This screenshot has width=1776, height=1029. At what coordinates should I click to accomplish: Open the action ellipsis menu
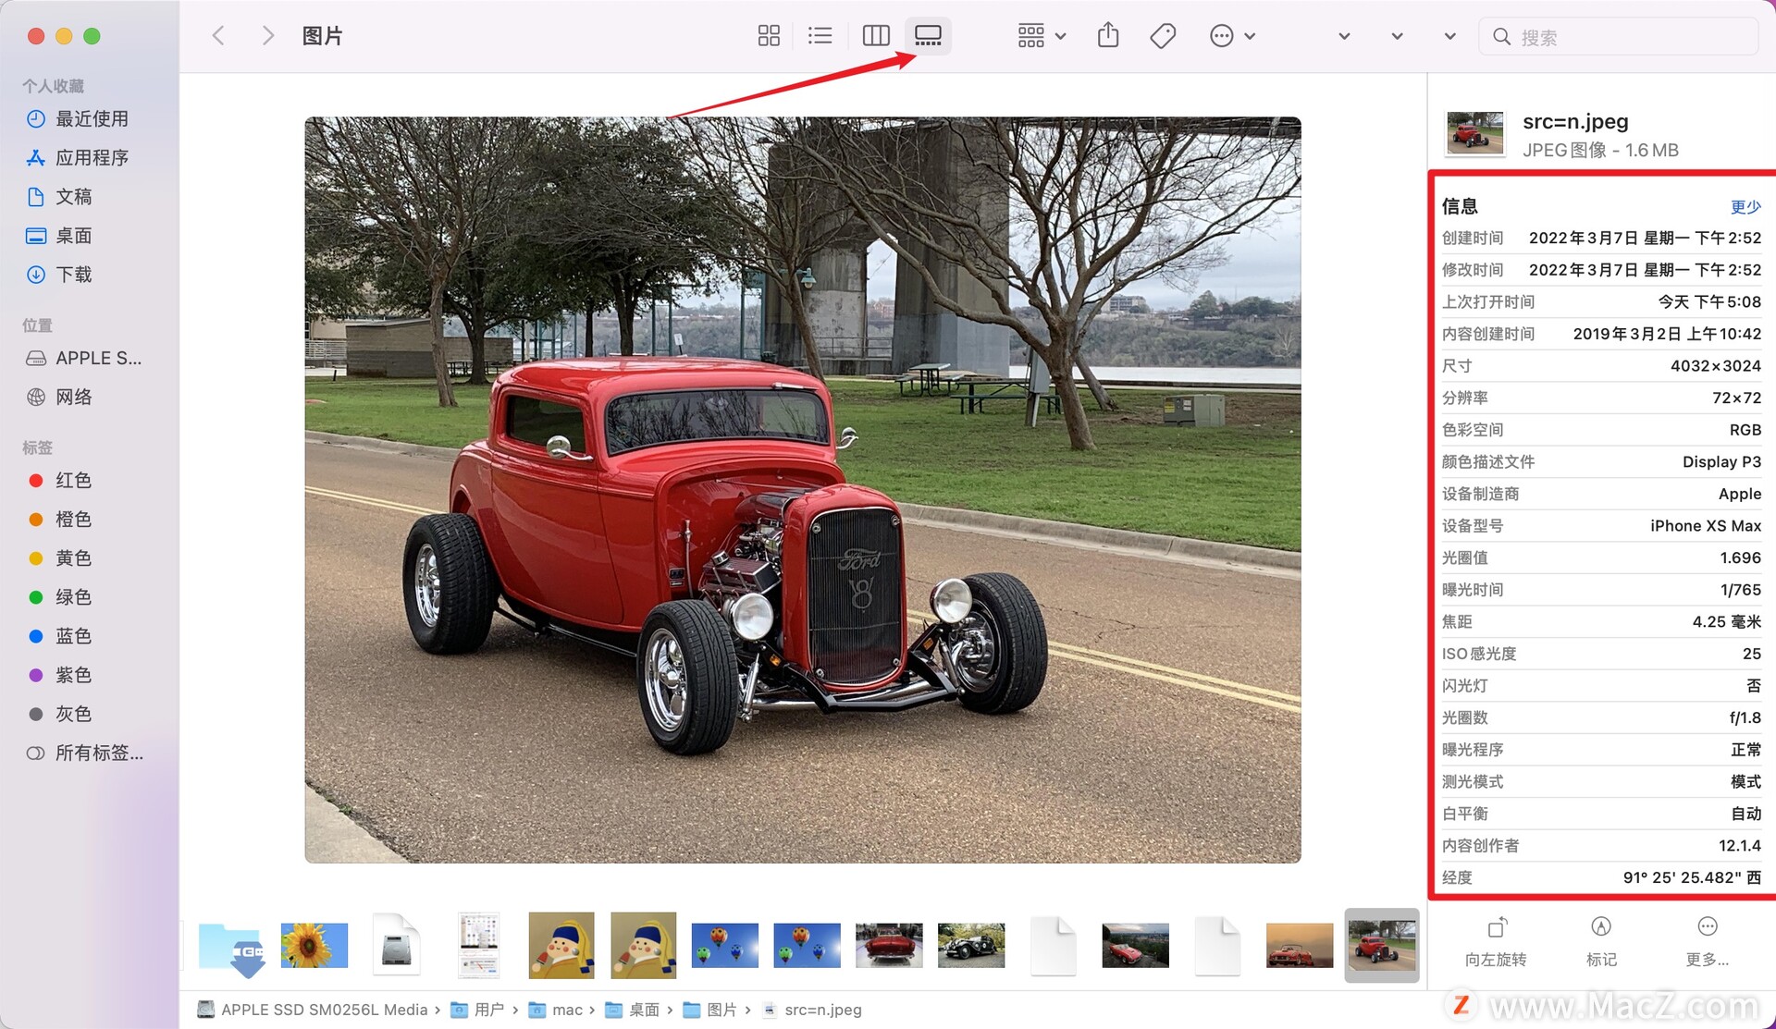[1232, 36]
